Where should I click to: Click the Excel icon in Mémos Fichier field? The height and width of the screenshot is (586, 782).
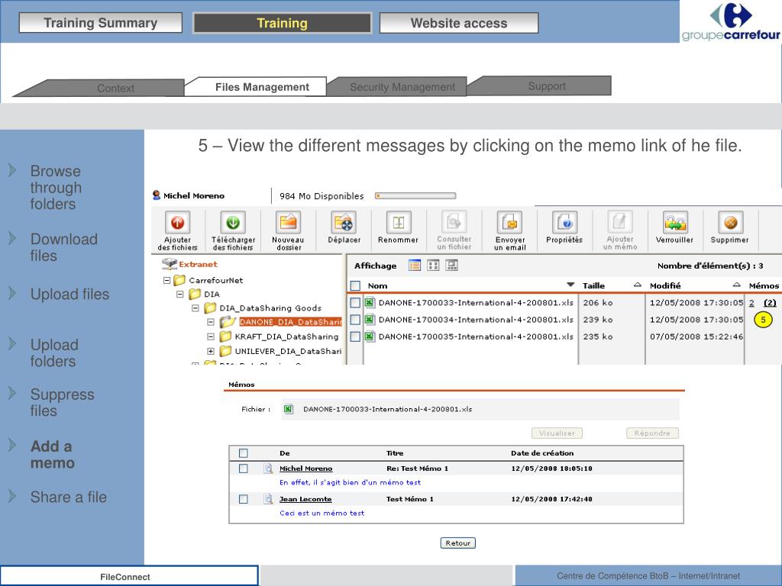click(x=288, y=409)
